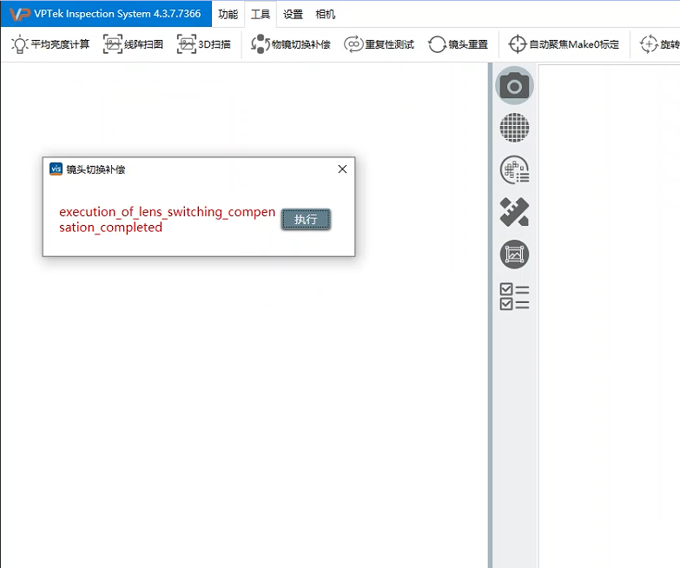Open the 相机 menu tab
Viewport: 680px width, 568px height.
326,14
